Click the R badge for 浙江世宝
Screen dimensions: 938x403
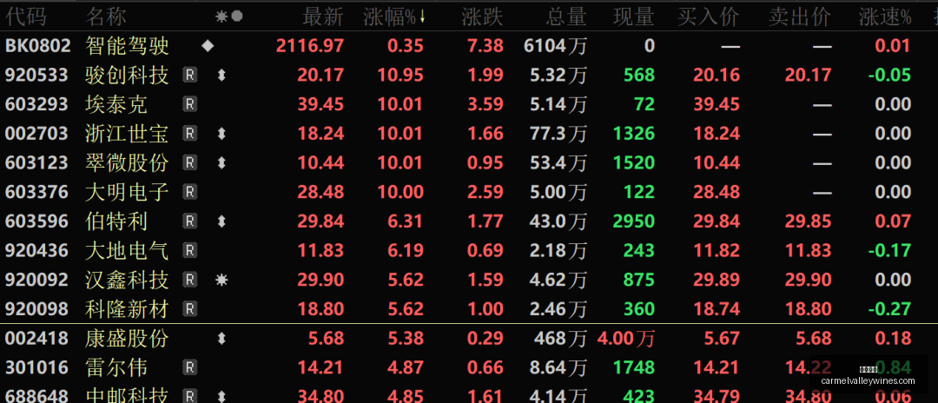(189, 134)
